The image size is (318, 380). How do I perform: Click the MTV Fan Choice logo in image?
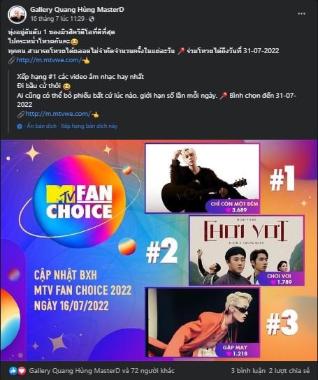coord(79,201)
